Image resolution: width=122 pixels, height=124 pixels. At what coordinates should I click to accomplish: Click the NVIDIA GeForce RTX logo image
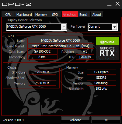(107, 48)
